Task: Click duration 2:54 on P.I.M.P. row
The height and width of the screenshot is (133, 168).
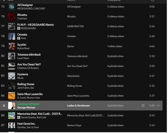Action: click(x=152, y=26)
